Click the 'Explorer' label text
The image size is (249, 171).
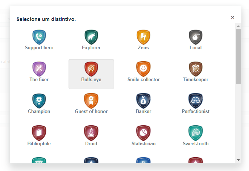(91, 47)
